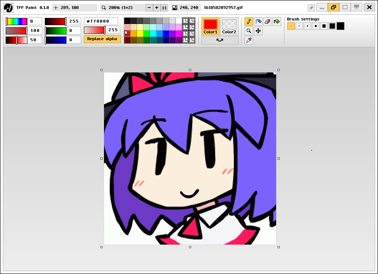378x274 pixels.
Task: Reset zoom with the 1:1 button
Action: (x=164, y=8)
